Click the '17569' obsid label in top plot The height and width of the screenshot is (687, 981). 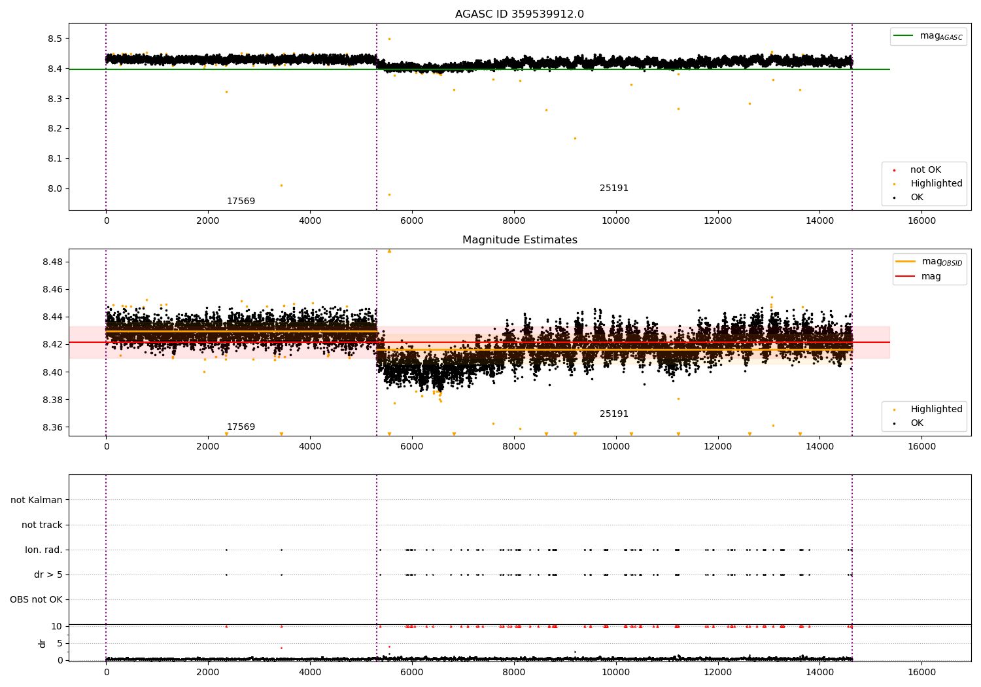241,202
